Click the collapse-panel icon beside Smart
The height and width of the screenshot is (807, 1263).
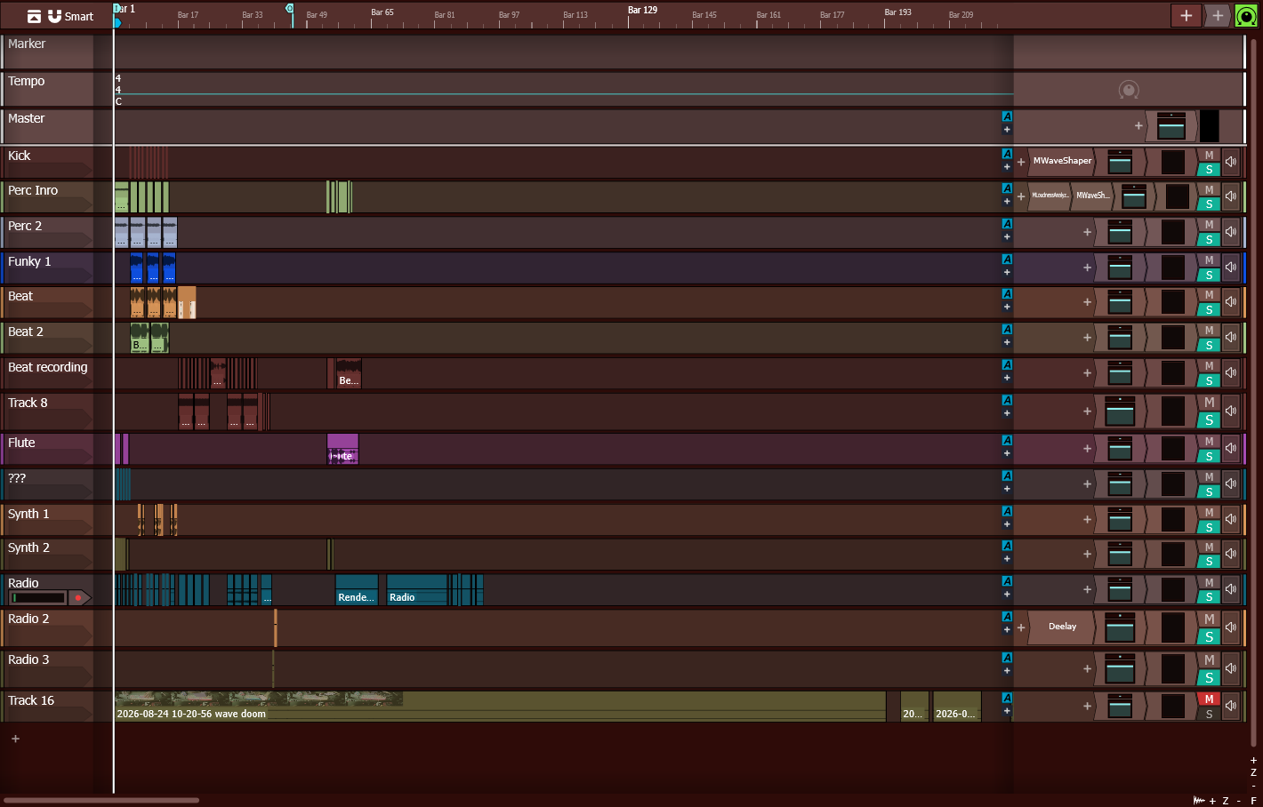click(x=35, y=16)
